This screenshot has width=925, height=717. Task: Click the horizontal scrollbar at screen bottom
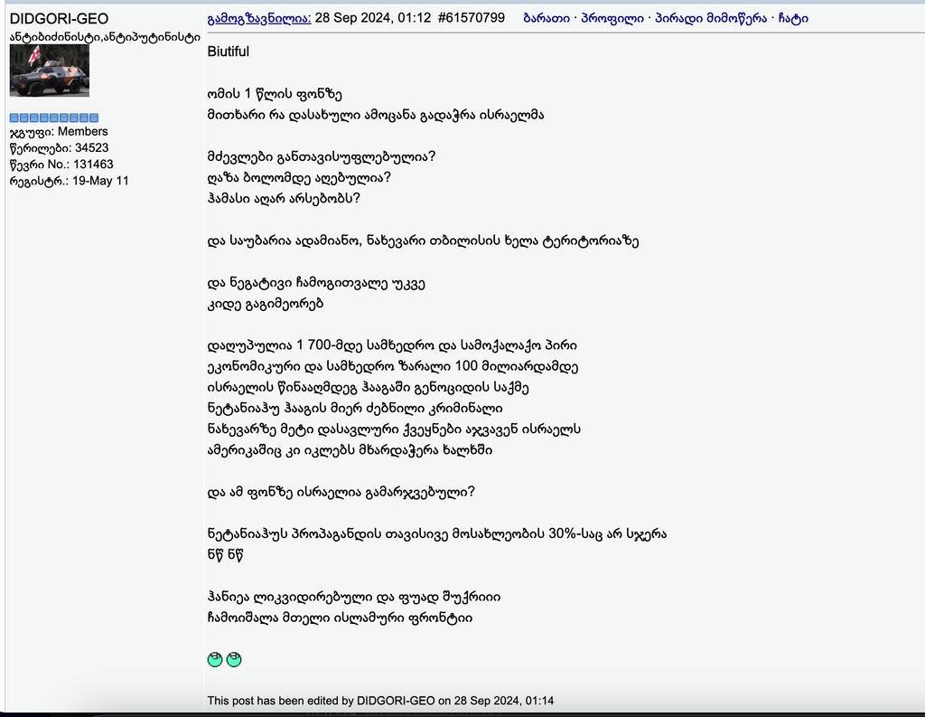tap(462, 713)
